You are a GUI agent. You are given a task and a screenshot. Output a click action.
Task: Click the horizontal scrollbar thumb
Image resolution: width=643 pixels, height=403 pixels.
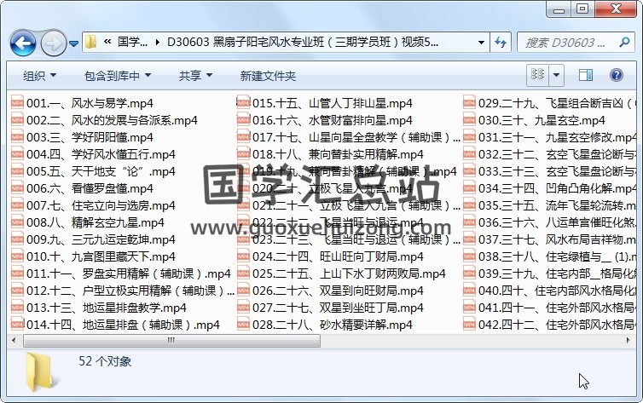(171, 340)
